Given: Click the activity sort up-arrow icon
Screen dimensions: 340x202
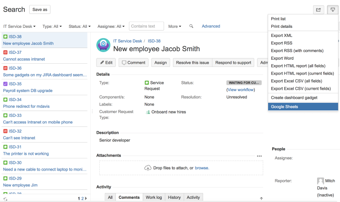Looking at the screenshot, I should point(261,198).
